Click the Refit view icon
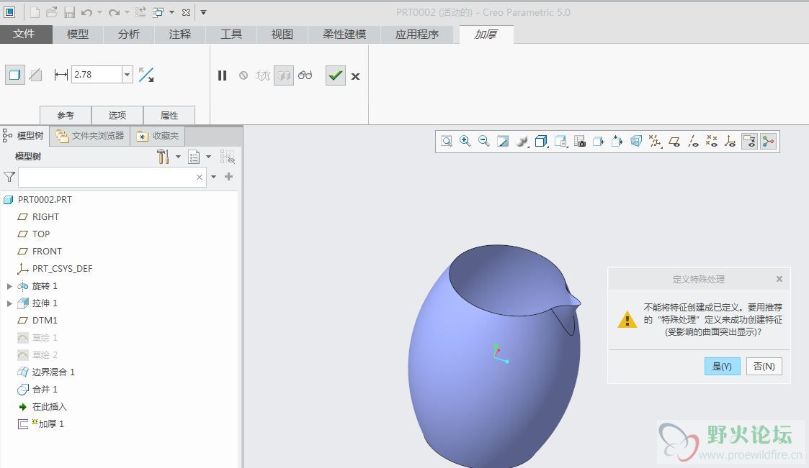 point(447,141)
